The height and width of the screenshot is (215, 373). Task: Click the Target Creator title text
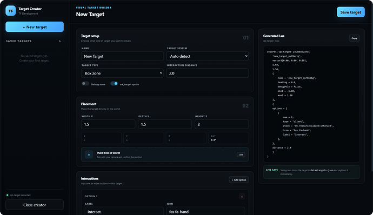click(30, 9)
